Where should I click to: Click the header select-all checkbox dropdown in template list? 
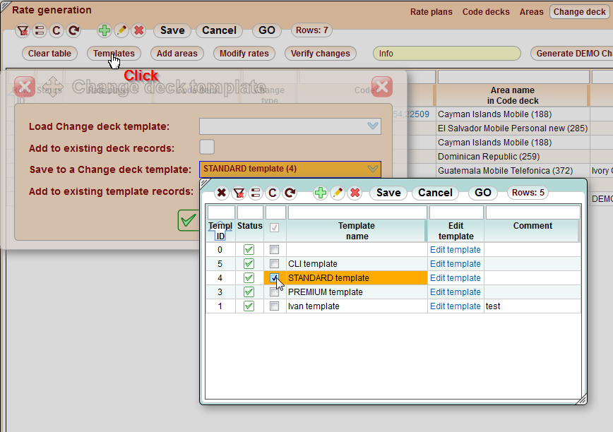click(274, 227)
